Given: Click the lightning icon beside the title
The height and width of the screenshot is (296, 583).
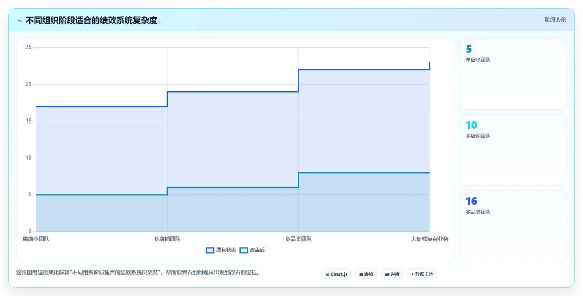Looking at the screenshot, I should tap(20, 21).
